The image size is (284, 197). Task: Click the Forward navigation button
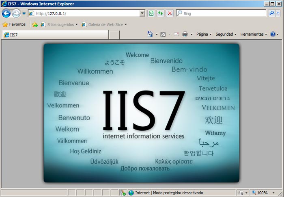click(x=16, y=13)
